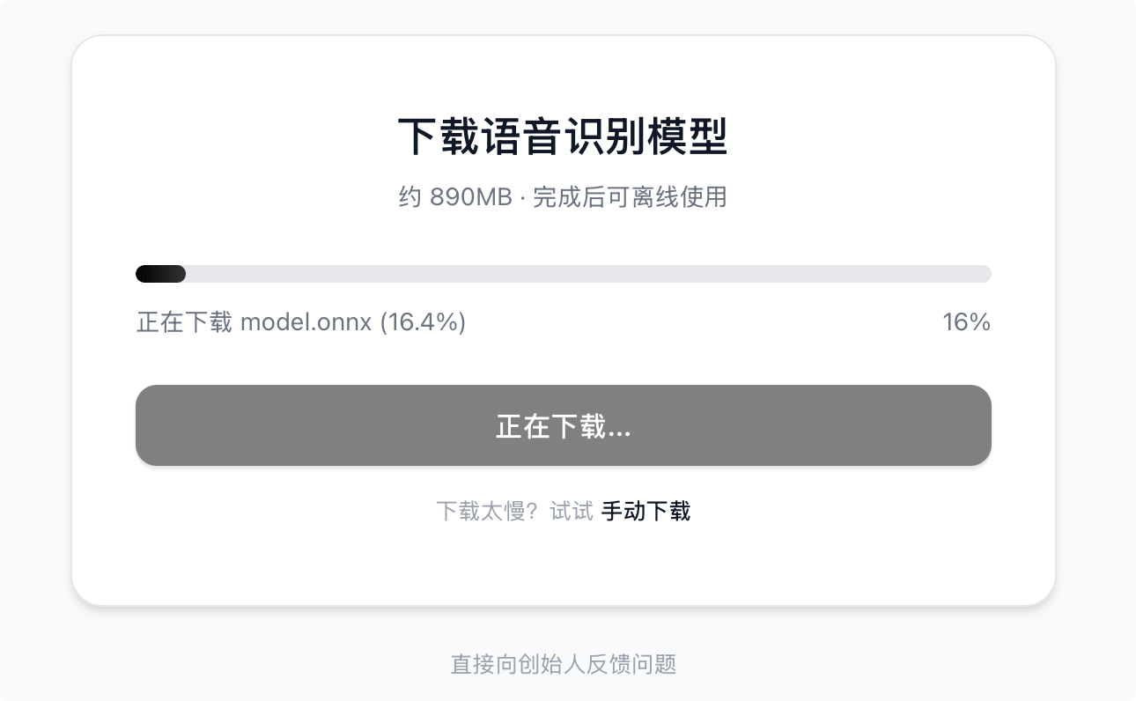Click the model.onnx file name
Screen dimensions: 1136x701
(x=308, y=322)
